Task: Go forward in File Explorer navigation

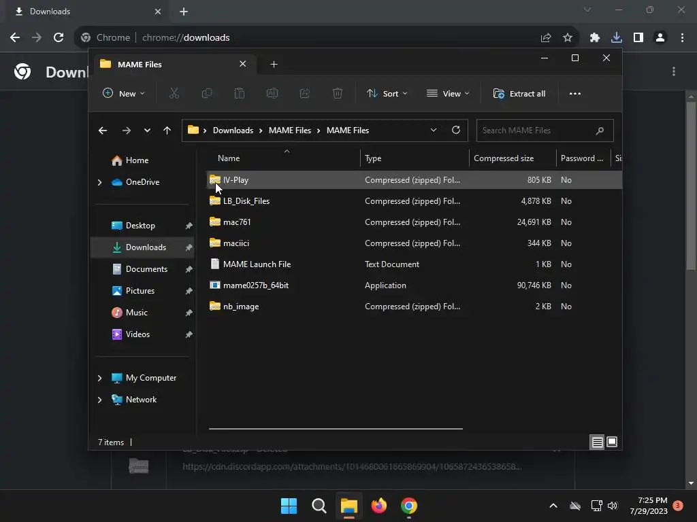Action: coord(126,130)
